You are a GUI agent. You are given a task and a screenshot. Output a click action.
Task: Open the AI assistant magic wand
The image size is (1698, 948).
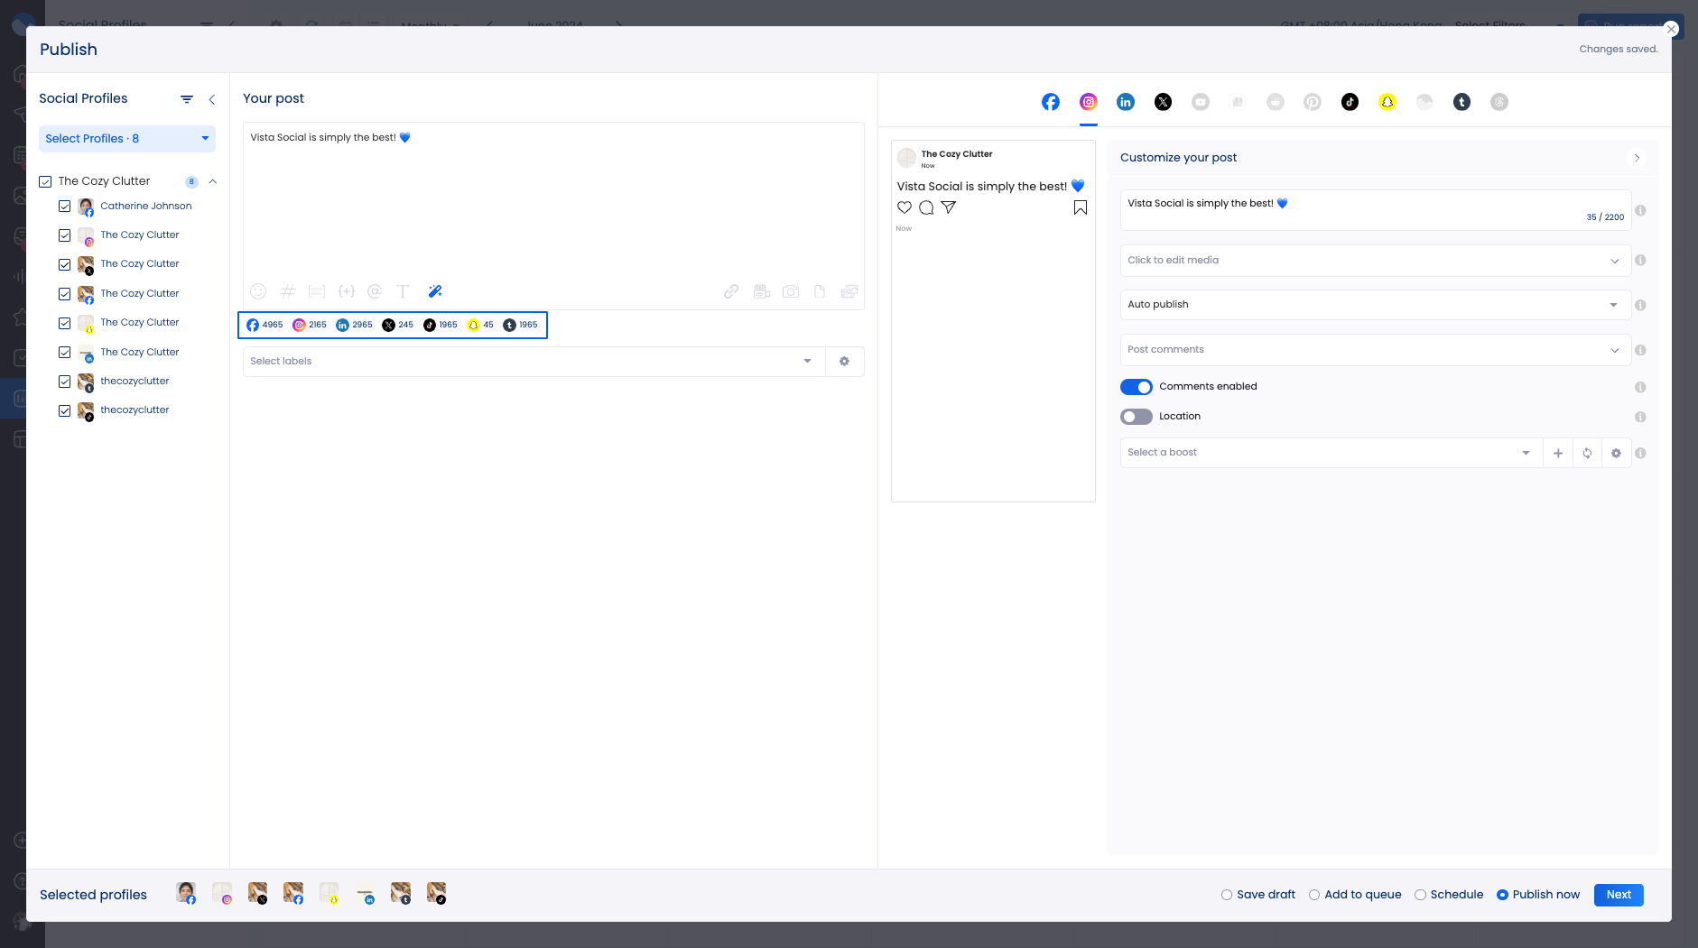coord(435,291)
